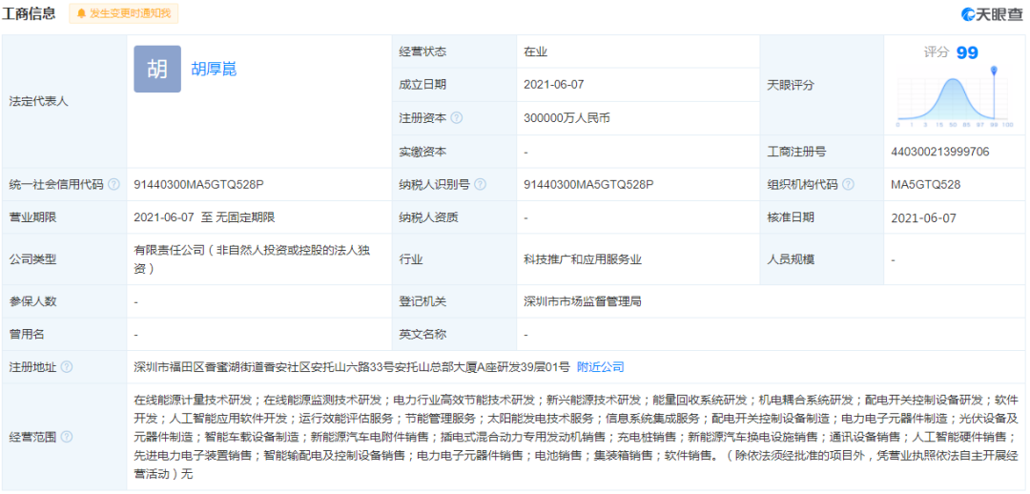Click help icon next to 注册地址
The height and width of the screenshot is (494, 1030).
67,367
